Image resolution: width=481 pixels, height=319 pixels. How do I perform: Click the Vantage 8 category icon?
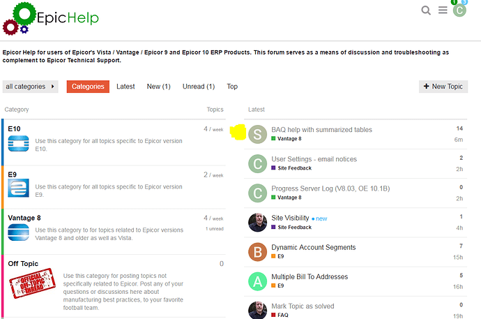18,232
